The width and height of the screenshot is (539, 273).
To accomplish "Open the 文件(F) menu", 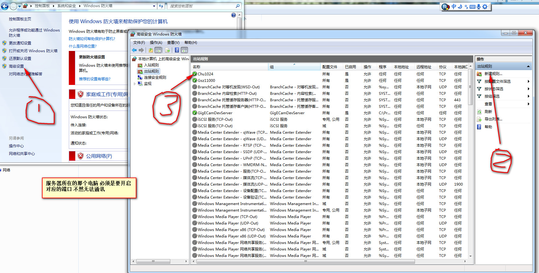I will pyautogui.click(x=139, y=43).
